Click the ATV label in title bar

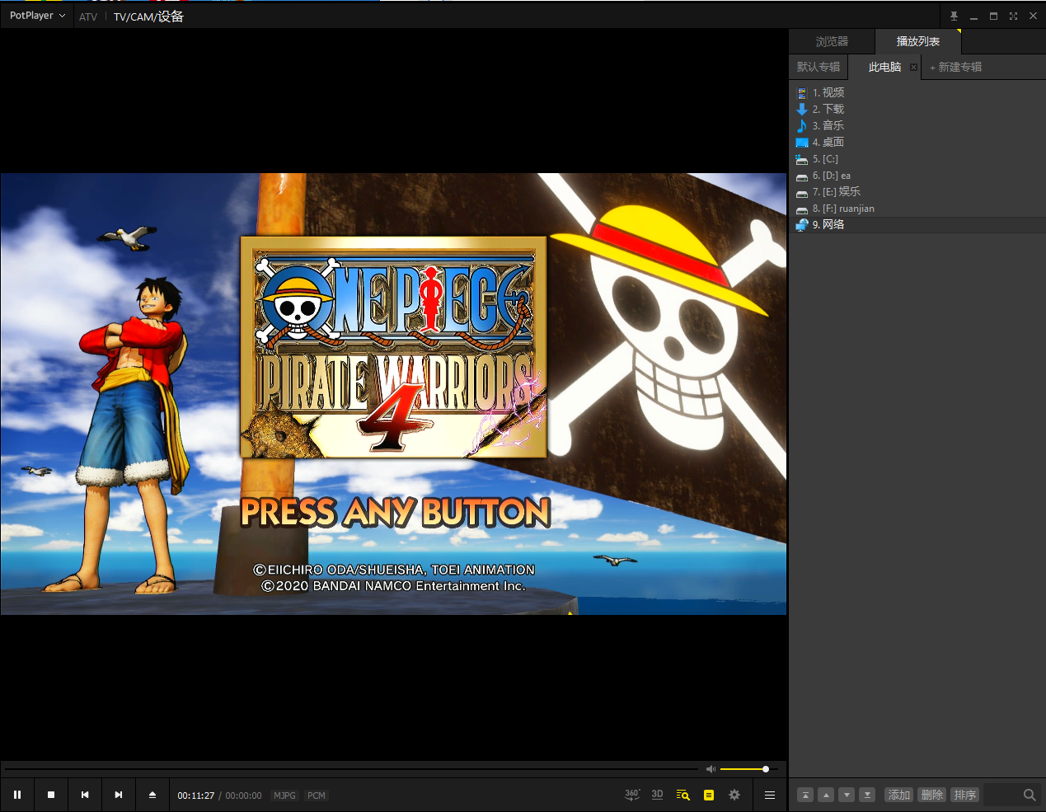[88, 16]
